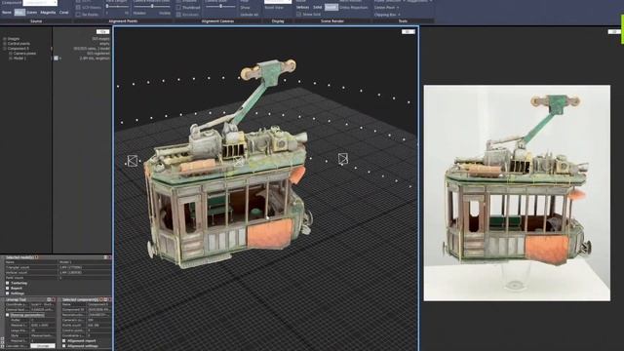
Task: Select the Model 1 tree item
Action: coord(19,58)
